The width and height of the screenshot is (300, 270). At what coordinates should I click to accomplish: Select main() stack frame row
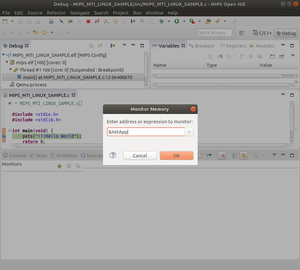pos(73,77)
